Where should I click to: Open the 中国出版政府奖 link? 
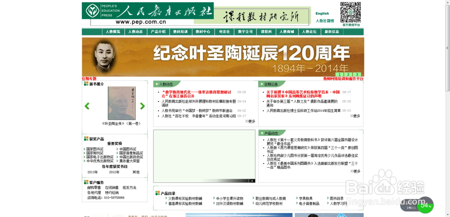131,157
